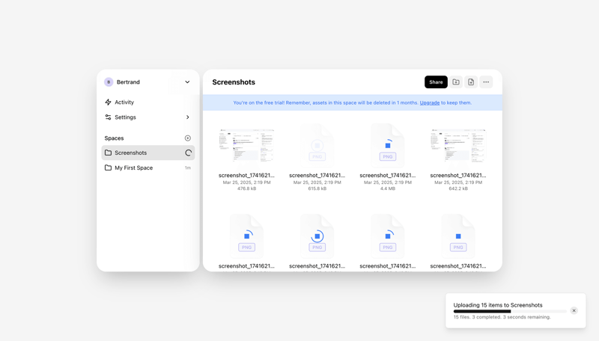
Task: Expand Settings with the chevron arrow
Action: coord(188,117)
